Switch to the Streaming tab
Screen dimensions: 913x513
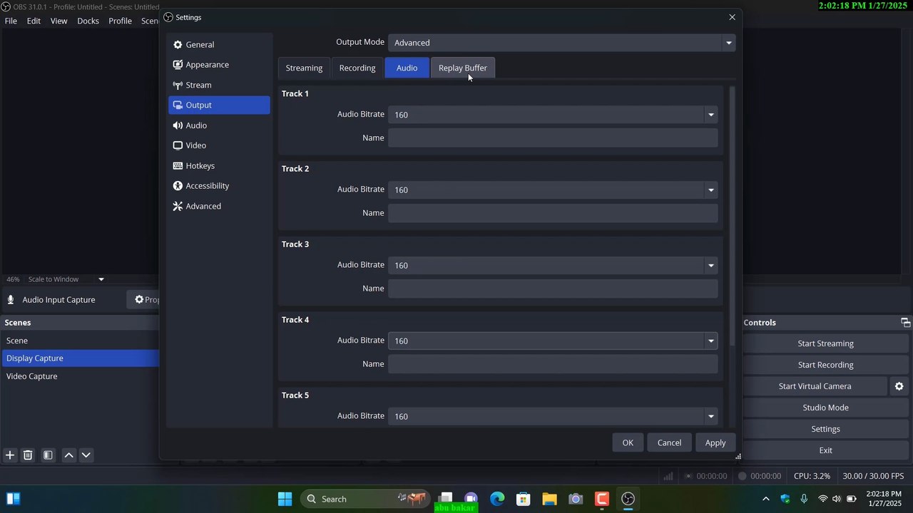pos(304,68)
